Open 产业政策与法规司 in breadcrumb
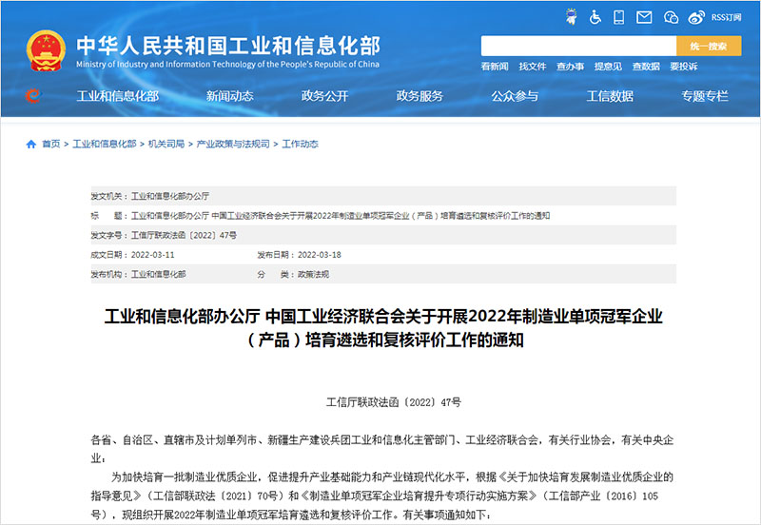The image size is (761, 525). click(x=233, y=145)
